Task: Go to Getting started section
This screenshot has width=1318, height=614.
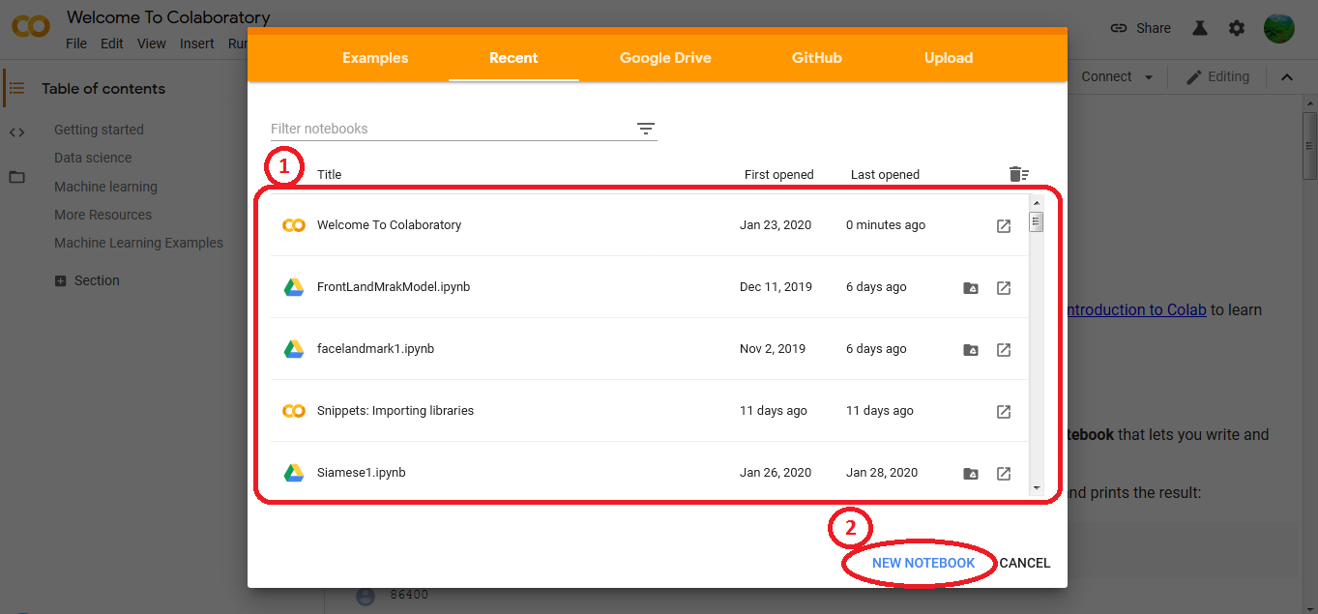Action: [x=99, y=130]
